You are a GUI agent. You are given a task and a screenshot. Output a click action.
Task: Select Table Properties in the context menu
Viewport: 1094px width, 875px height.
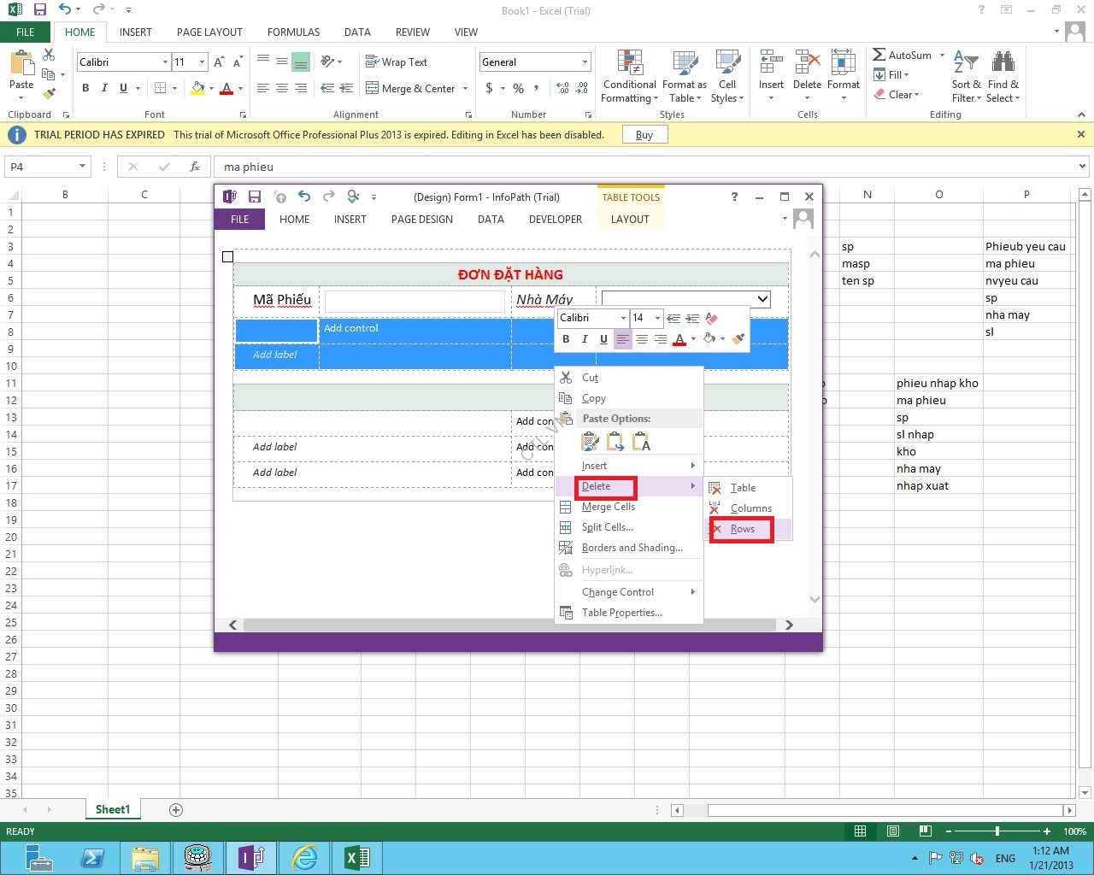[621, 613]
